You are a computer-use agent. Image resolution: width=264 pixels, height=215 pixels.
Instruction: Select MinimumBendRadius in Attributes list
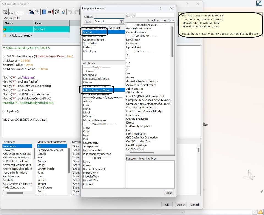point(96,79)
